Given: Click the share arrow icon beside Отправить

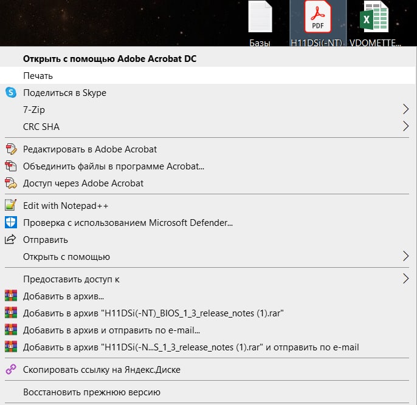Looking at the screenshot, I should coord(11,239).
